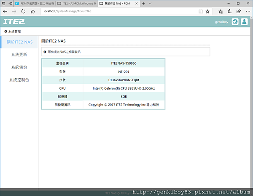253x196 pixels.
Task: Switch to ITE2 NAS-PDM_Windows tab
Action: 77,3
